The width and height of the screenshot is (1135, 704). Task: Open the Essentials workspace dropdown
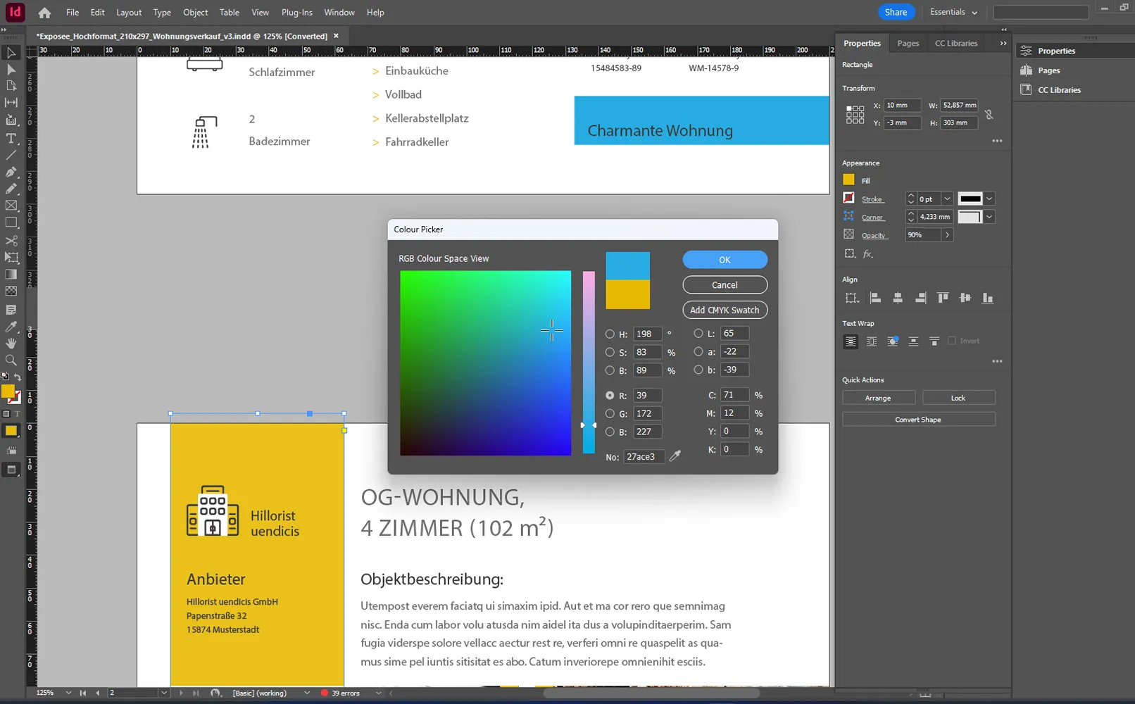pos(953,12)
